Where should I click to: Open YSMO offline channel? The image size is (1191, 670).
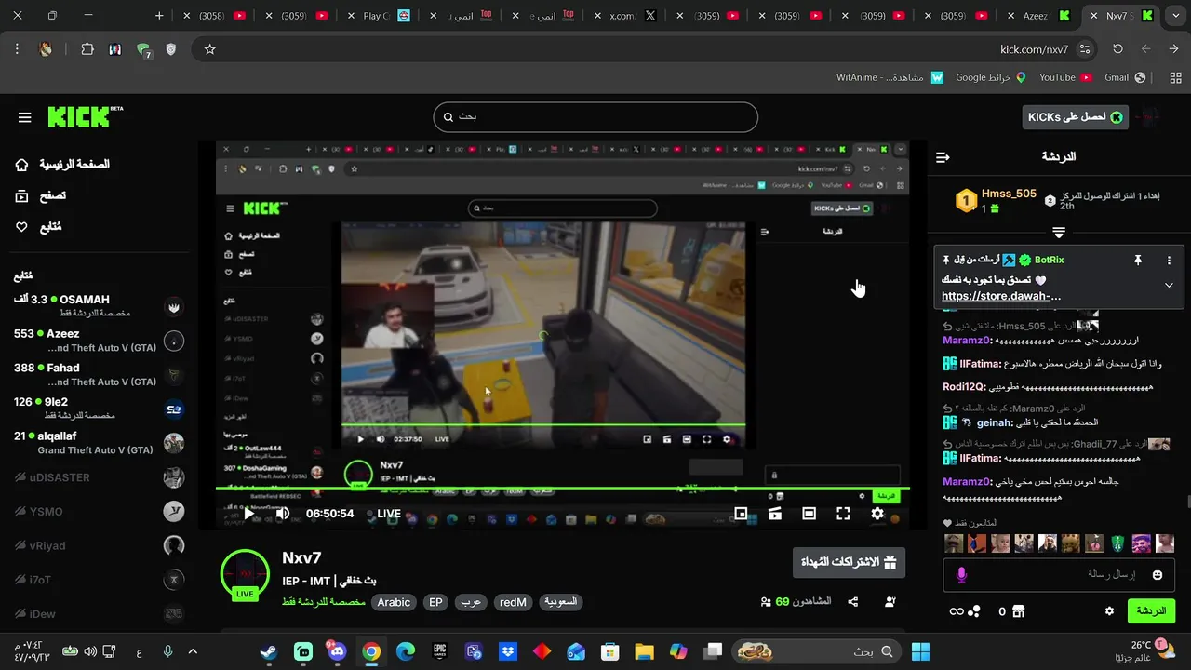(x=98, y=511)
